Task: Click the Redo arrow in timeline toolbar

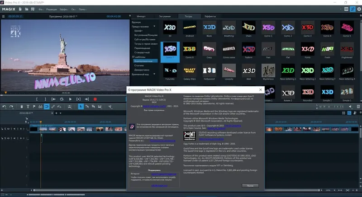Action: tap(11, 107)
